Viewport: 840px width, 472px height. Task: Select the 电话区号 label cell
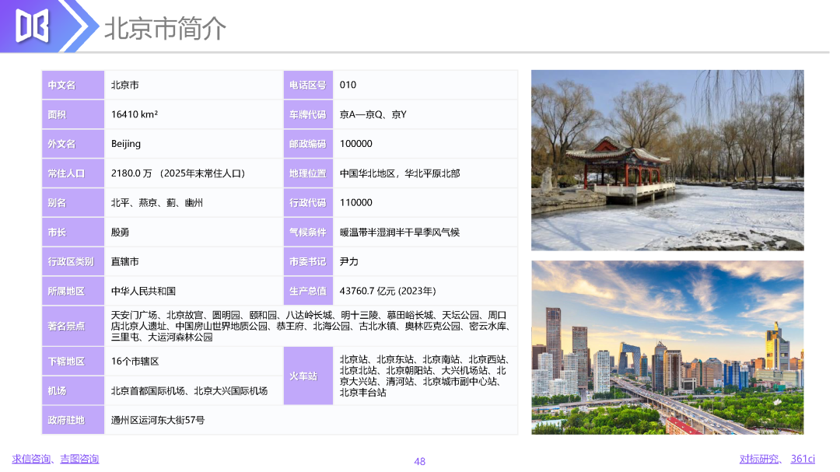[x=308, y=85]
